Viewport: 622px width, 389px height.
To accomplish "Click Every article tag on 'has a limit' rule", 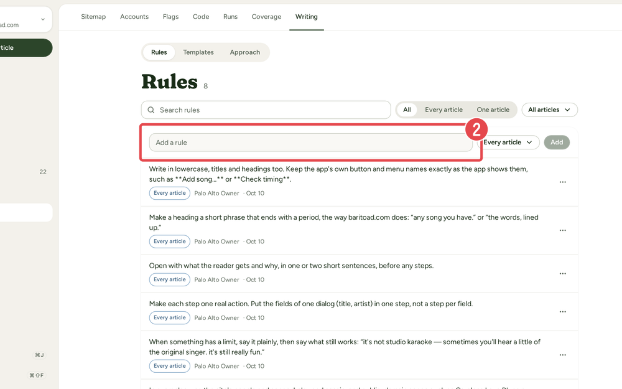I will [169, 366].
